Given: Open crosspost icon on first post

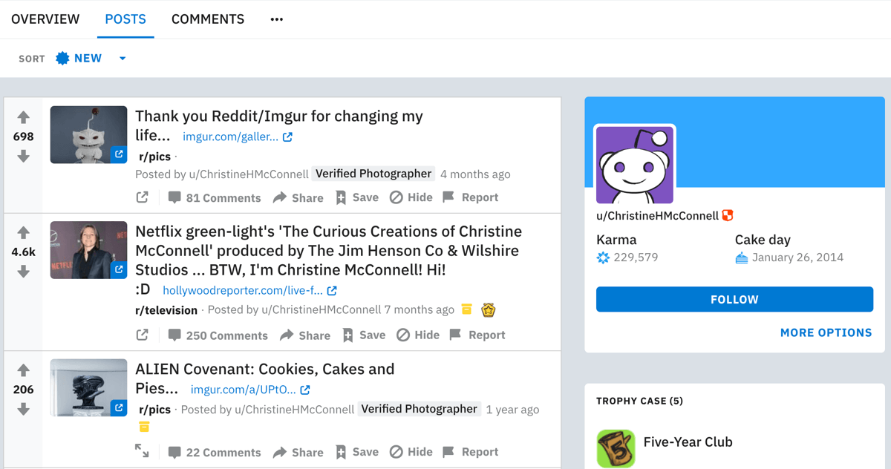Looking at the screenshot, I should pyautogui.click(x=143, y=197).
